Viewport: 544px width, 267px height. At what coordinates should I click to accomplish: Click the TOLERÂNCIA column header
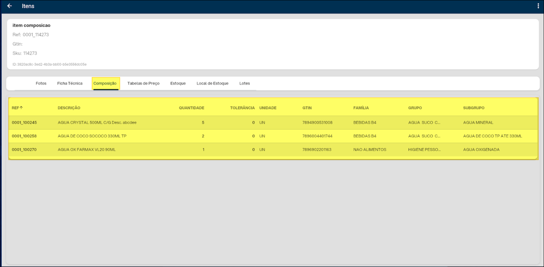(x=242, y=108)
